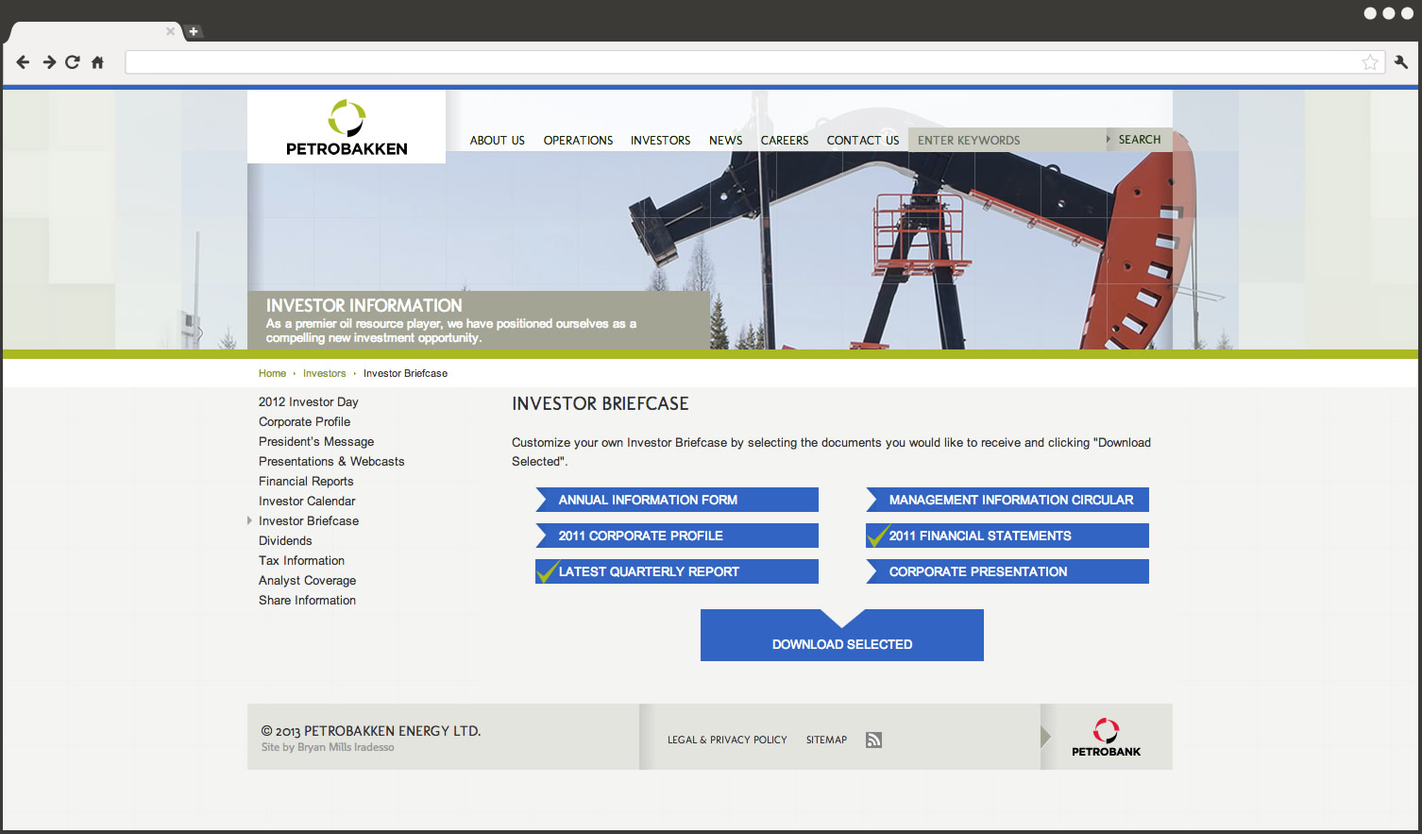Open a new browser tab
1422x834 pixels.
(194, 31)
